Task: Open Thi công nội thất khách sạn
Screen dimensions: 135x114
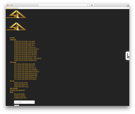Action: coord(25,77)
